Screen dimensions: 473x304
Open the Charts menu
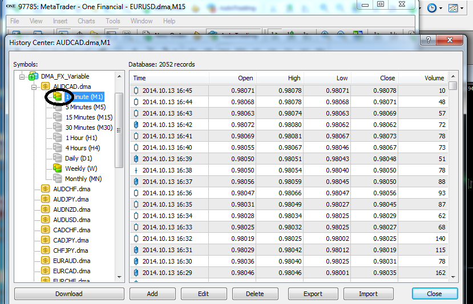point(86,21)
